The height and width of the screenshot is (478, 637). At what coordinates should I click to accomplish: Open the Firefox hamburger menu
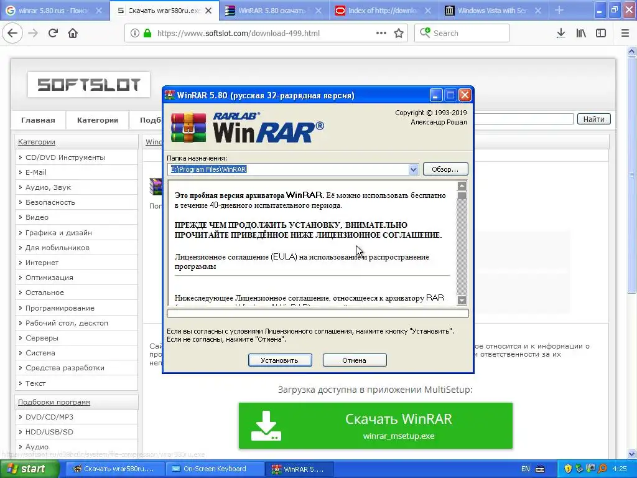(x=625, y=33)
